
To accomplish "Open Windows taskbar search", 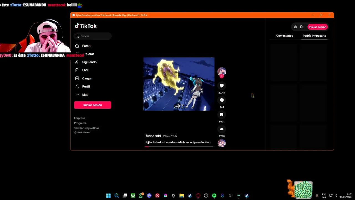I will 117,196.
